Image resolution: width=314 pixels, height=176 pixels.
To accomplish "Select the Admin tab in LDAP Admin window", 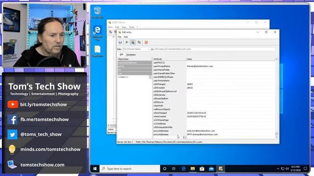I will 111,130.
